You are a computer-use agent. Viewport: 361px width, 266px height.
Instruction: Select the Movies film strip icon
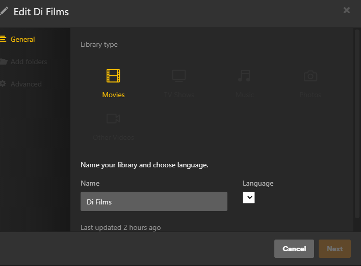pyautogui.click(x=113, y=76)
